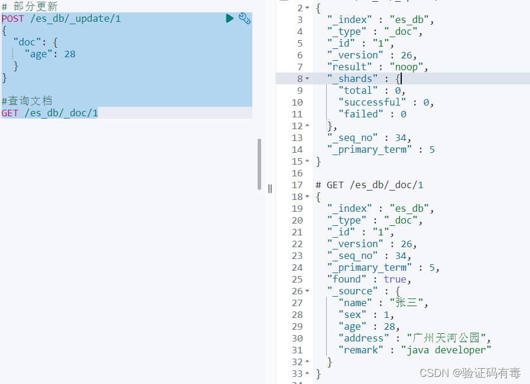Click the "age": 28 line in the editor

[50, 54]
